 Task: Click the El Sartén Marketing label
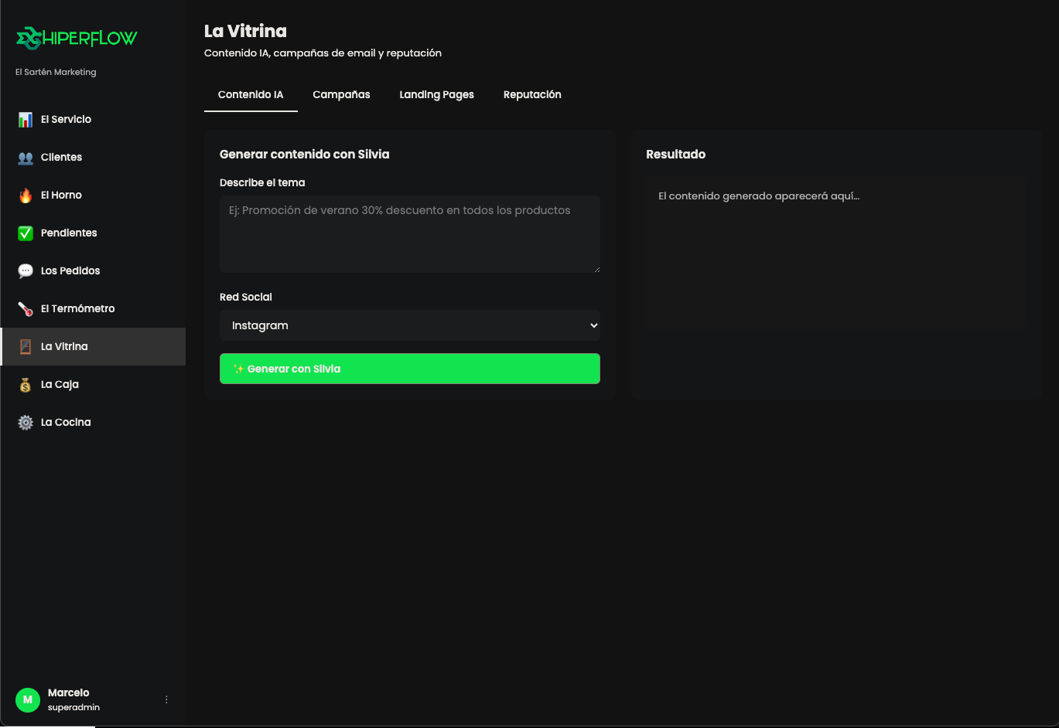pyautogui.click(x=56, y=73)
